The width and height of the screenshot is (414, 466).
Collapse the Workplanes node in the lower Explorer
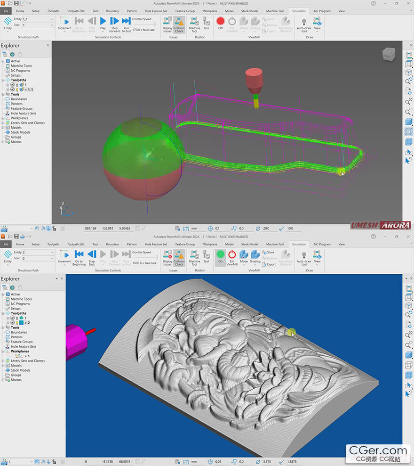[x=3, y=352]
